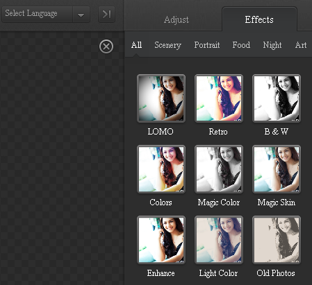The width and height of the screenshot is (312, 285).
Task: Click the Select Language text field
Action: click(x=38, y=15)
